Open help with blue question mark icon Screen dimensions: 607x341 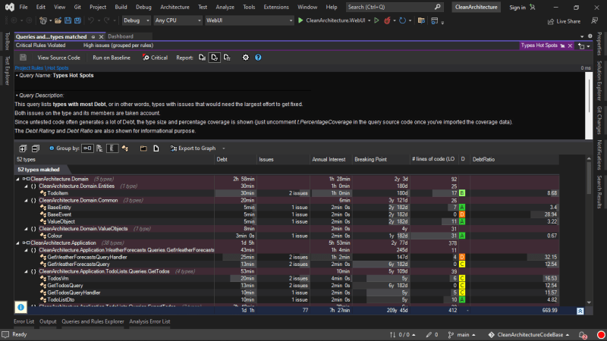tap(258, 58)
